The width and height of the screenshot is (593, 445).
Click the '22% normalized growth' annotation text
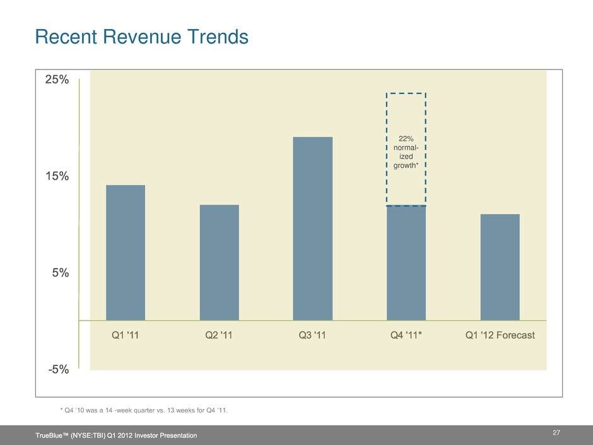point(406,151)
